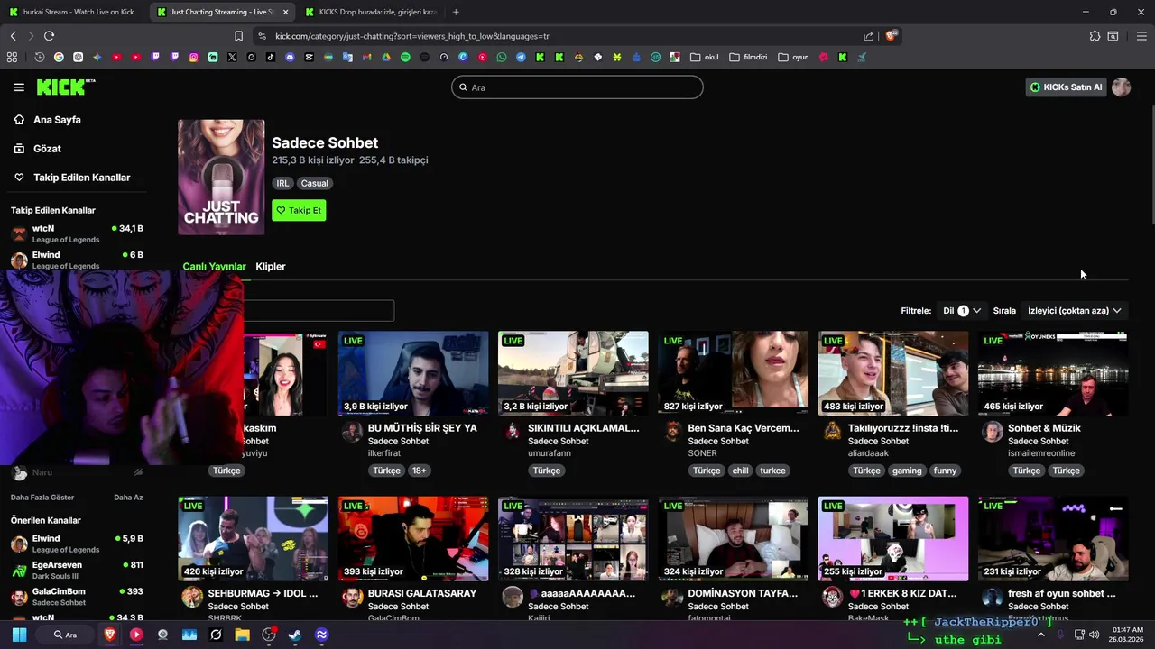Go to Ana Sayfa in sidebar
Image resolution: width=1155 pixels, height=649 pixels.
(x=57, y=120)
